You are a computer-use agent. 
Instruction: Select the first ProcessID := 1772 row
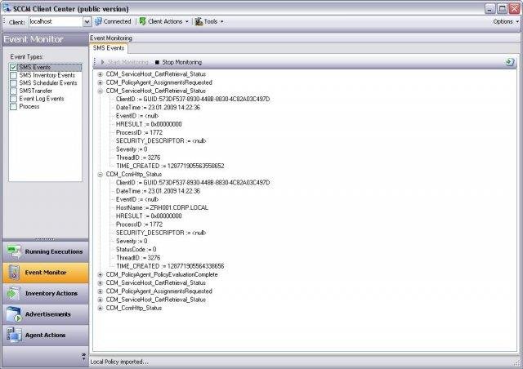[139, 132]
